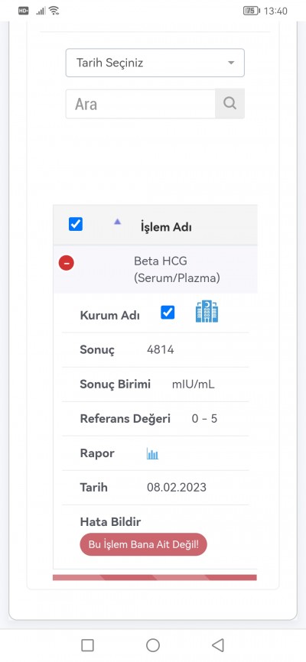Report error via Bu İşlem Bana Ait Değil!
This screenshot has width=306, height=662.
pyautogui.click(x=143, y=544)
